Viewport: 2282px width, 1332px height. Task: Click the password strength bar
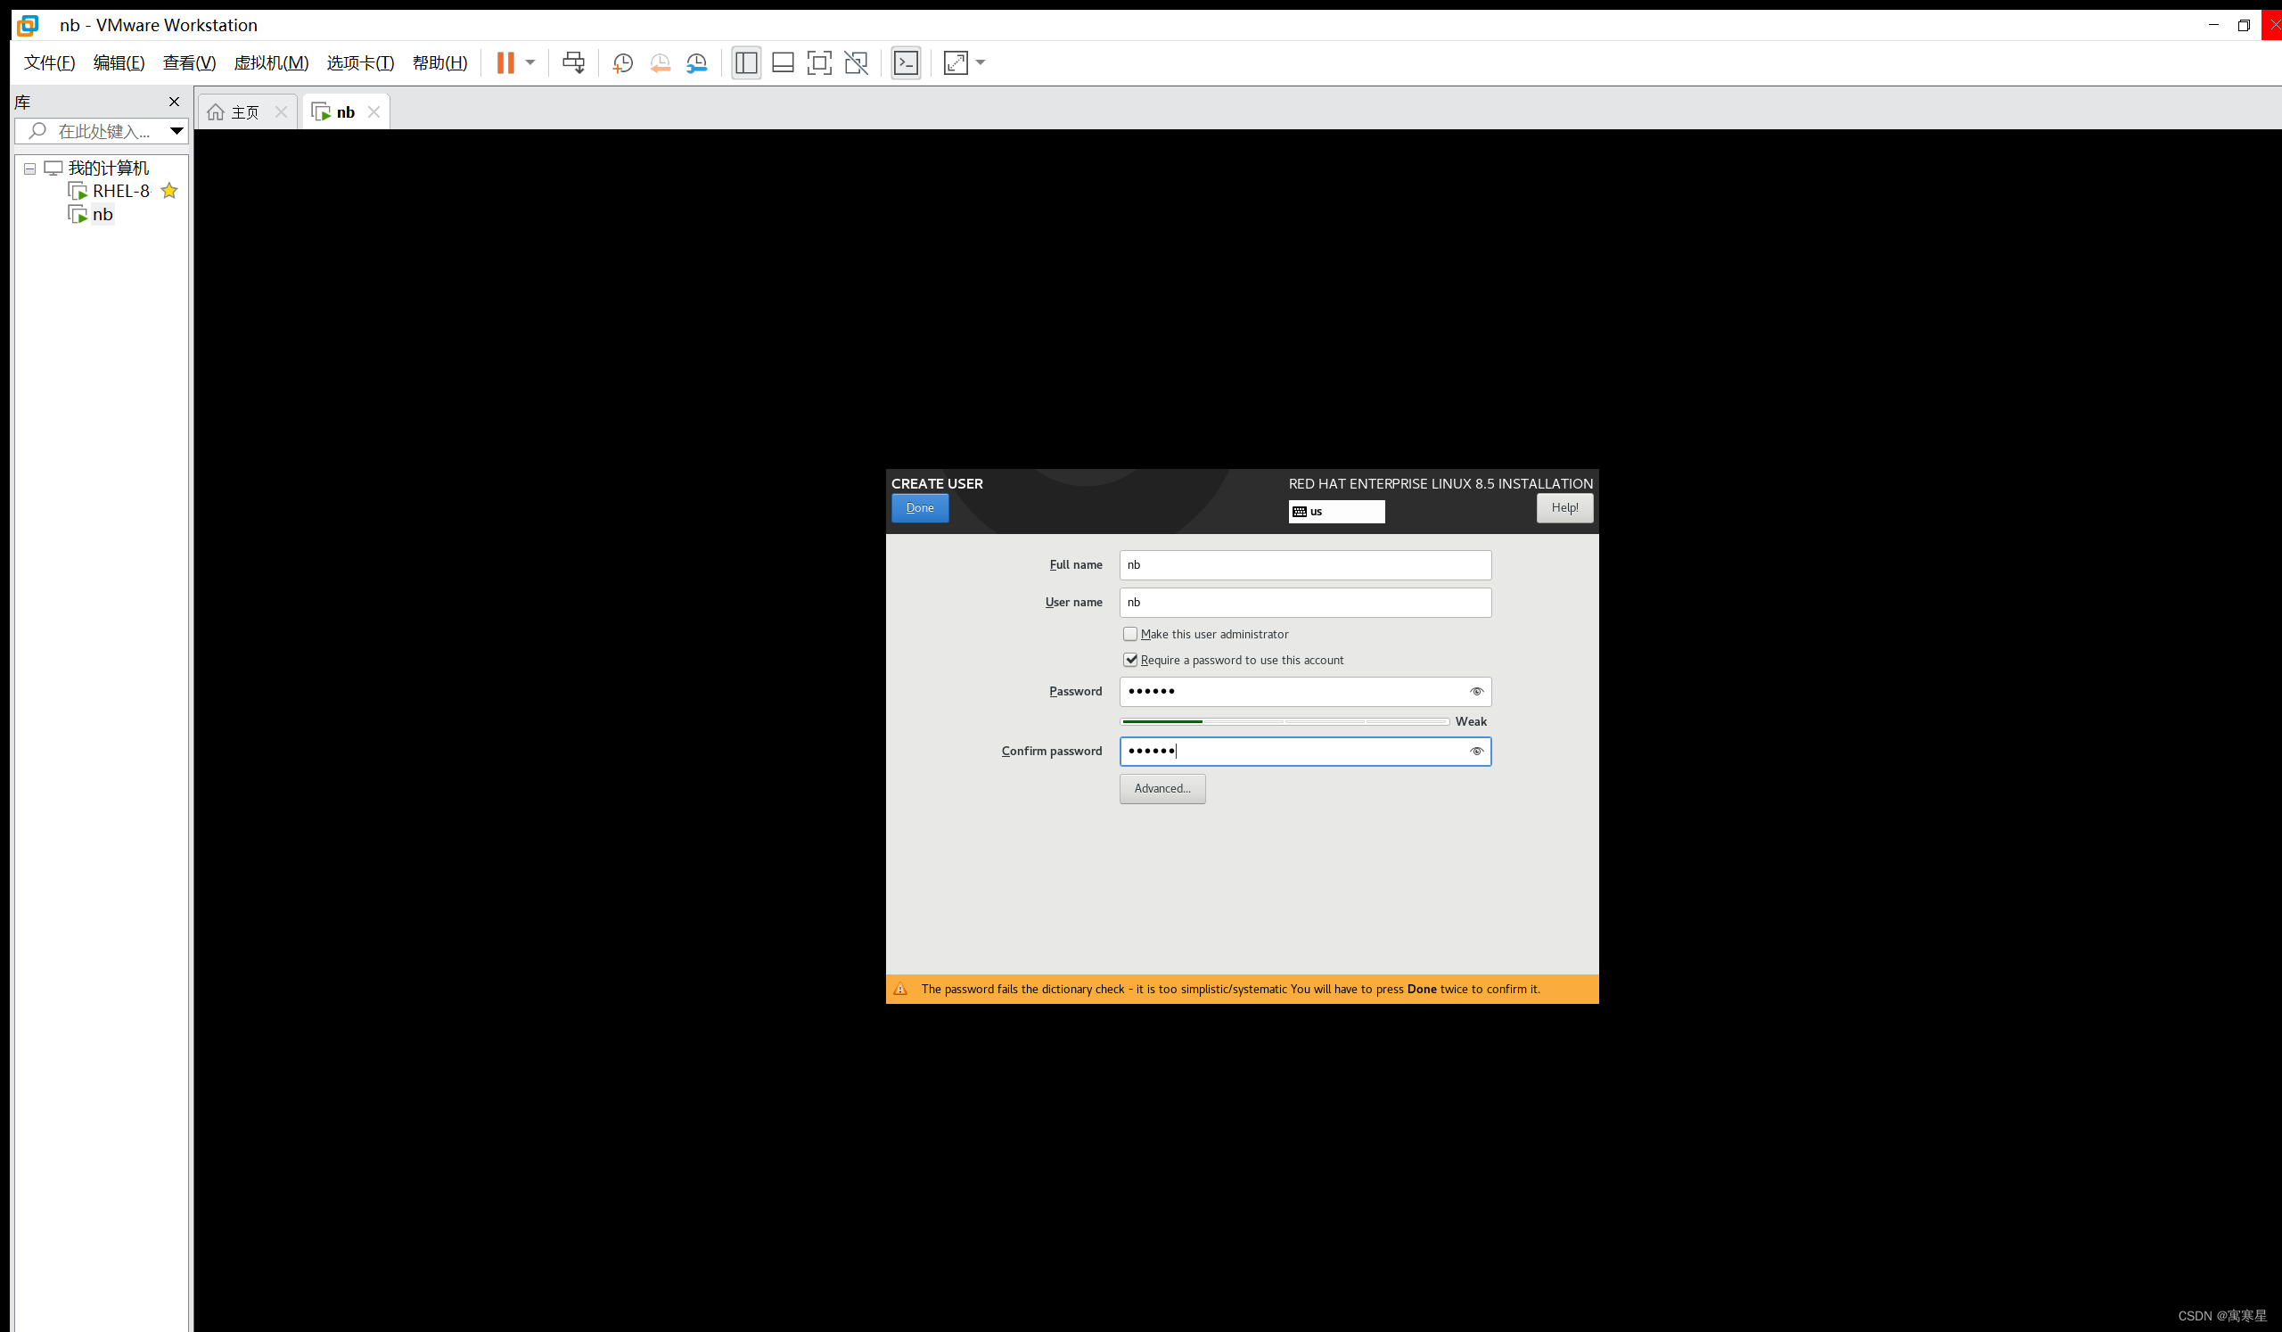[1285, 721]
